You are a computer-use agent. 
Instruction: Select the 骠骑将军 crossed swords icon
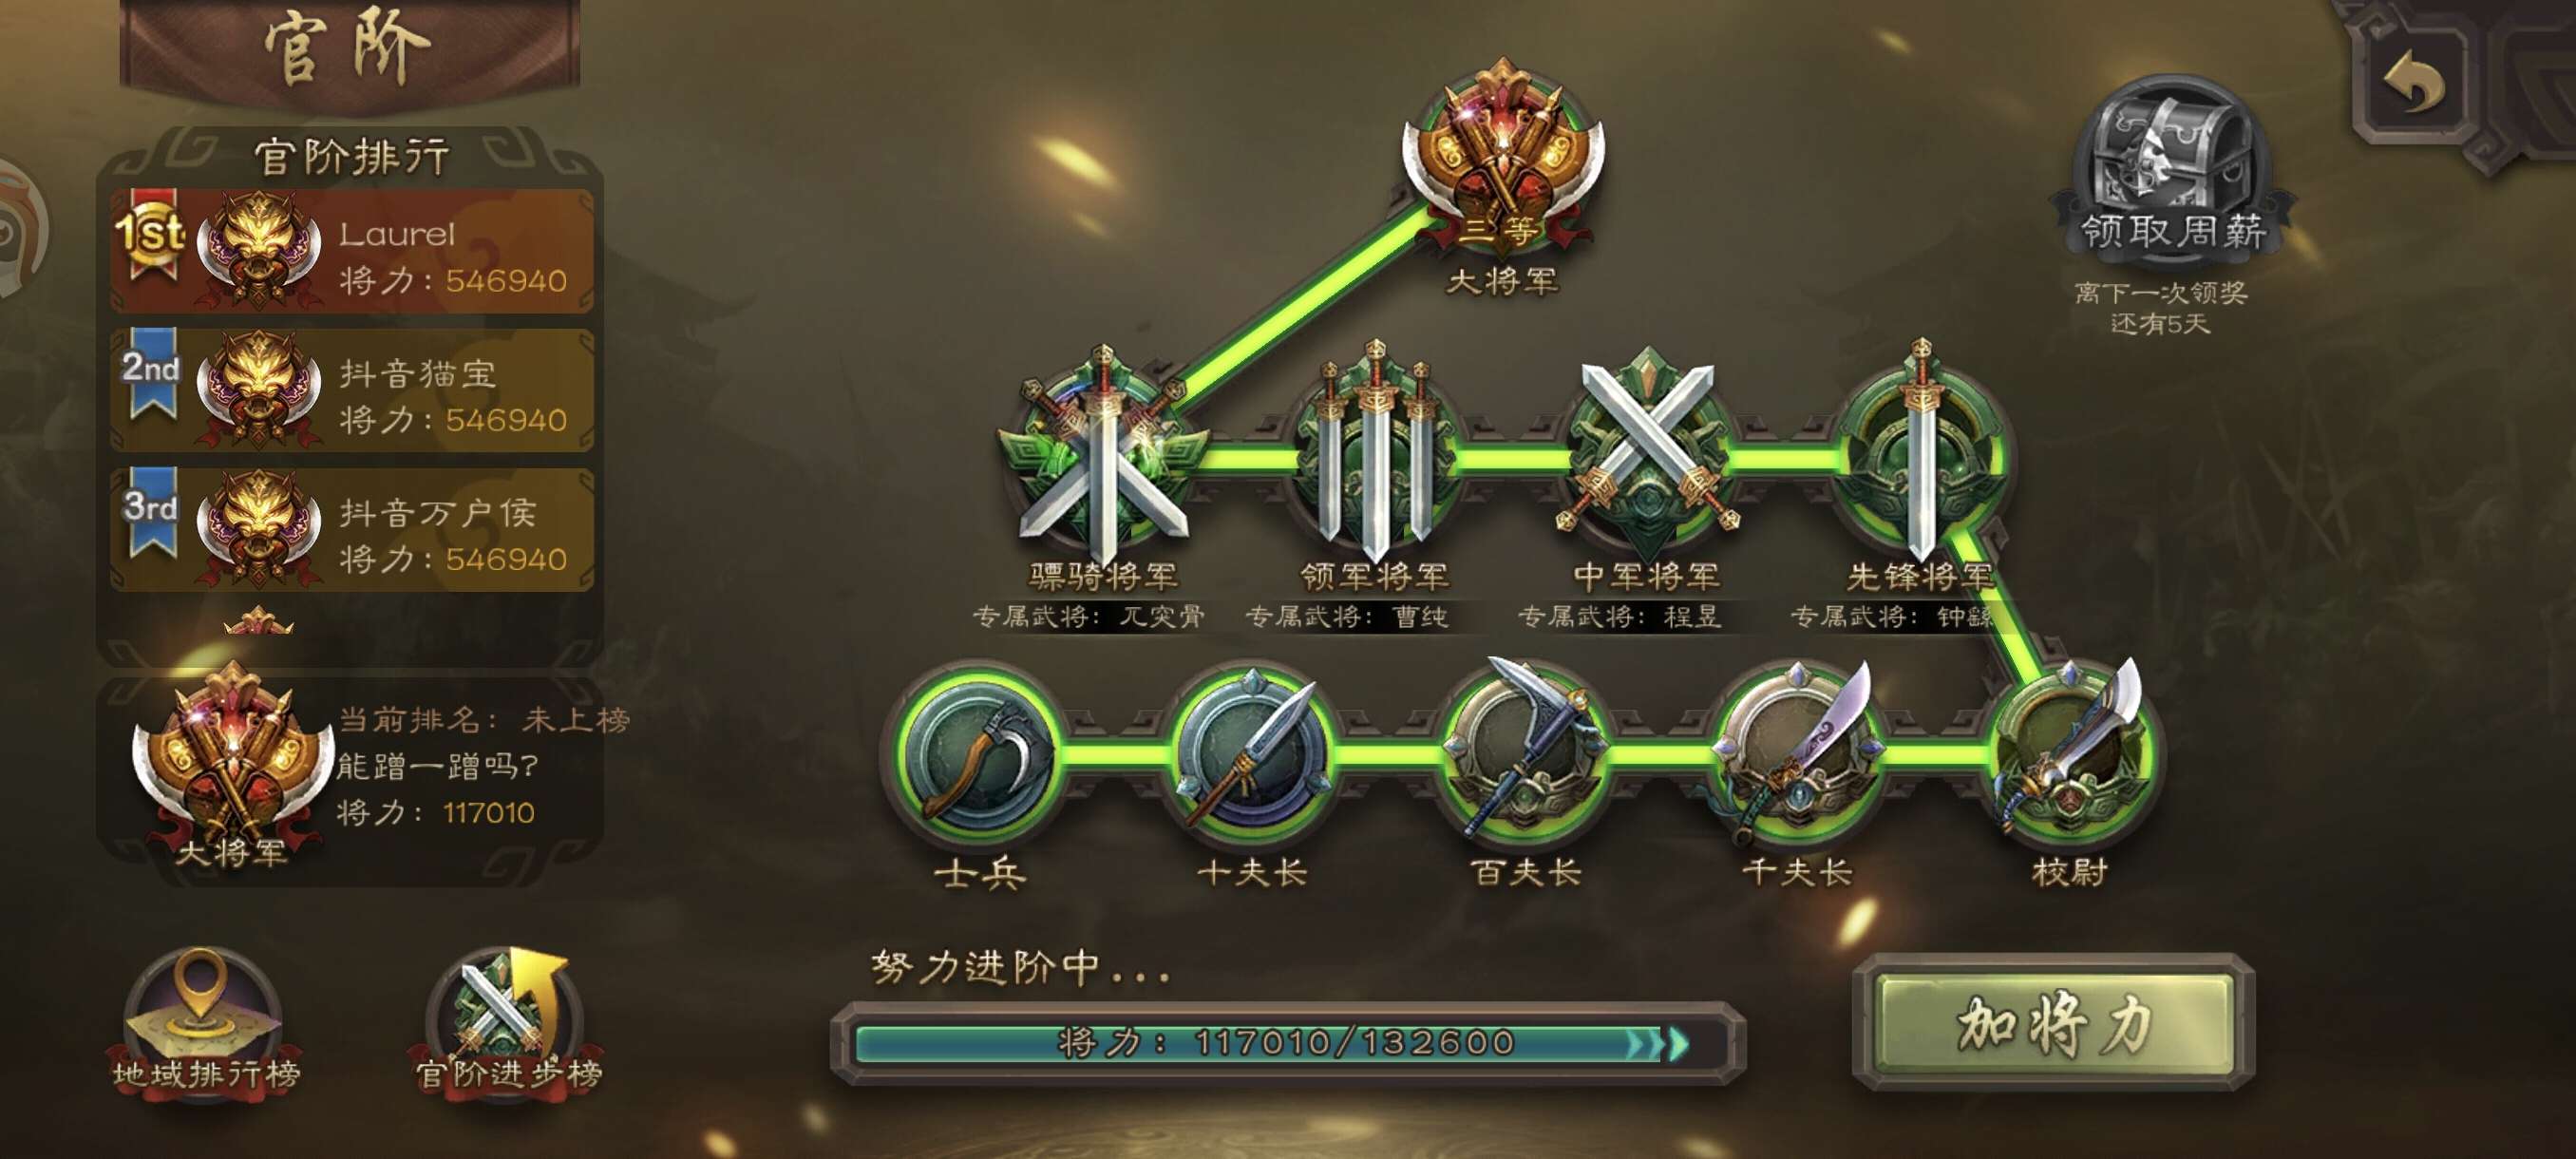(1102, 455)
